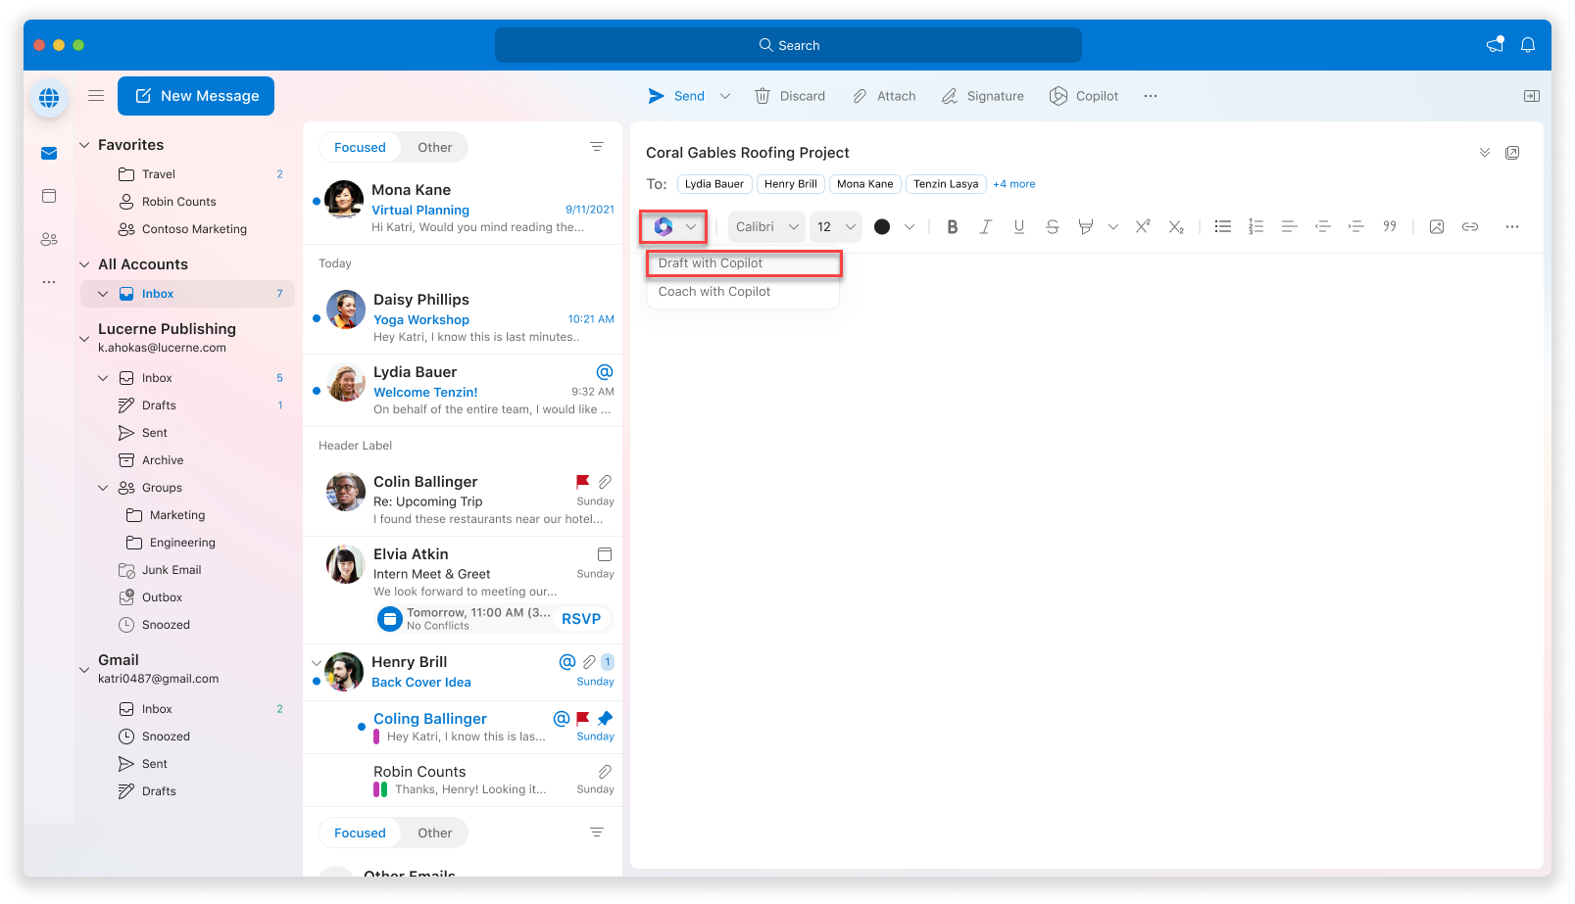
Task: Open the globe account icon
Action: click(49, 97)
